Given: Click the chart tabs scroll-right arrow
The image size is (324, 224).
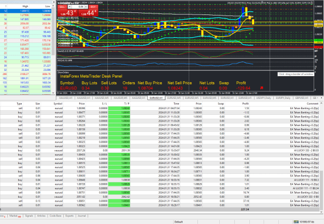Looking at the screenshot, I should (x=321, y=98).
